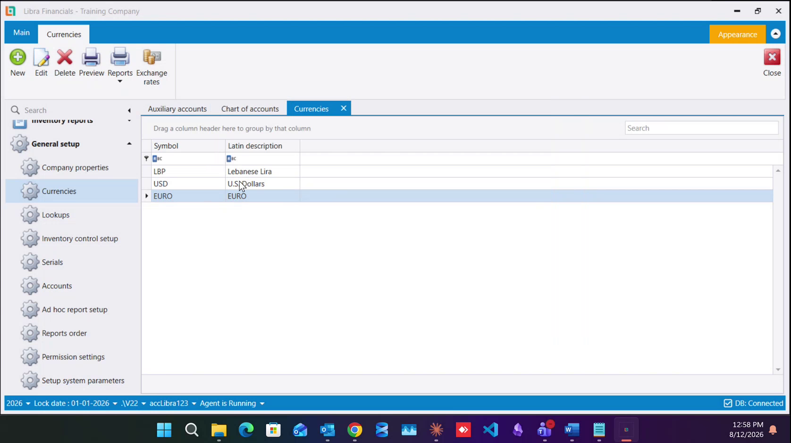Click the Symbol column filter icon
The width and height of the screenshot is (791, 443).
pos(158,159)
